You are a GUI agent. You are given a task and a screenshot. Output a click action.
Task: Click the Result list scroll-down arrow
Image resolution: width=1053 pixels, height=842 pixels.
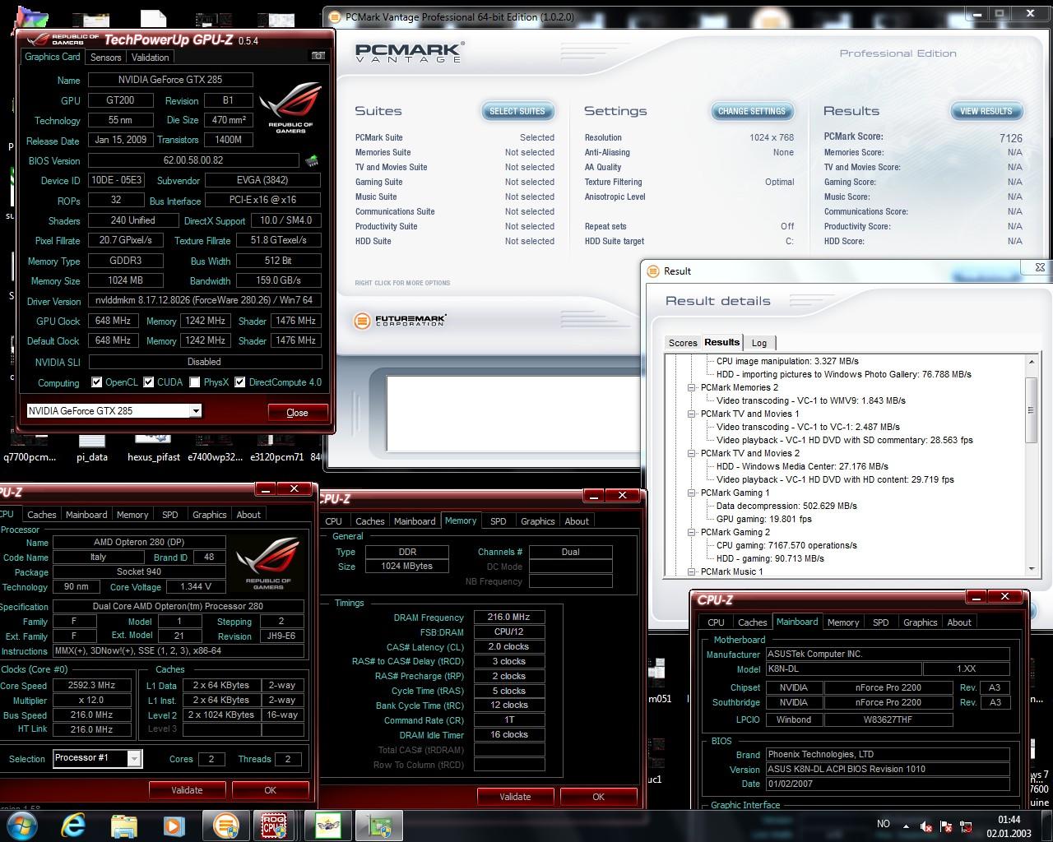[1031, 568]
